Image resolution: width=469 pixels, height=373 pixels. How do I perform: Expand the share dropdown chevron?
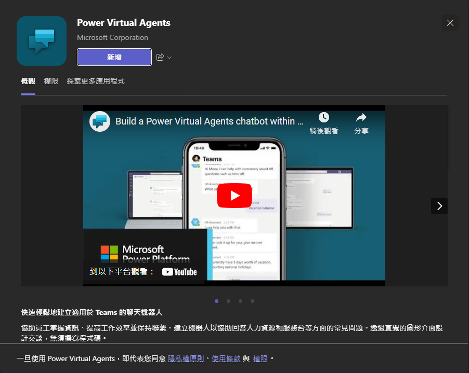point(170,58)
